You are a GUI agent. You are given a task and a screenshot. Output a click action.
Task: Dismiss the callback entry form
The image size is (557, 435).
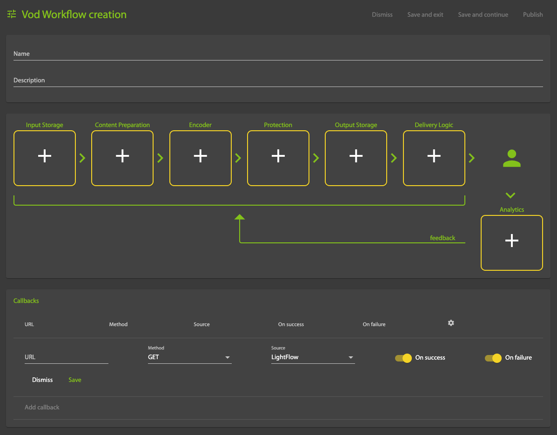coord(42,380)
